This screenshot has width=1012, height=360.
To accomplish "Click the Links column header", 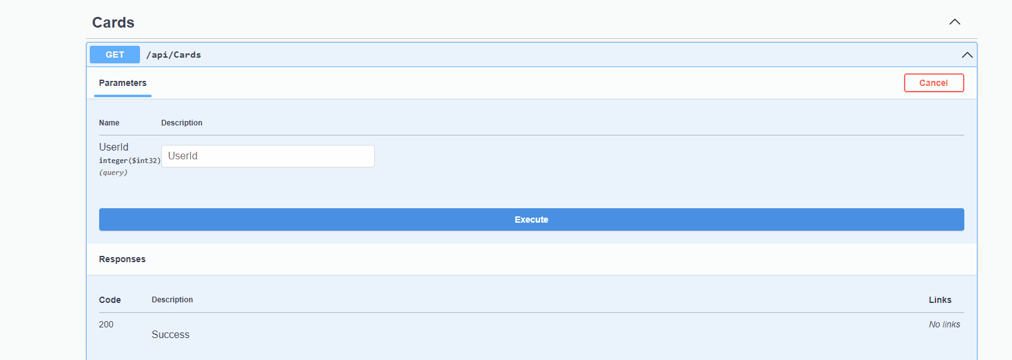I will click(x=940, y=300).
